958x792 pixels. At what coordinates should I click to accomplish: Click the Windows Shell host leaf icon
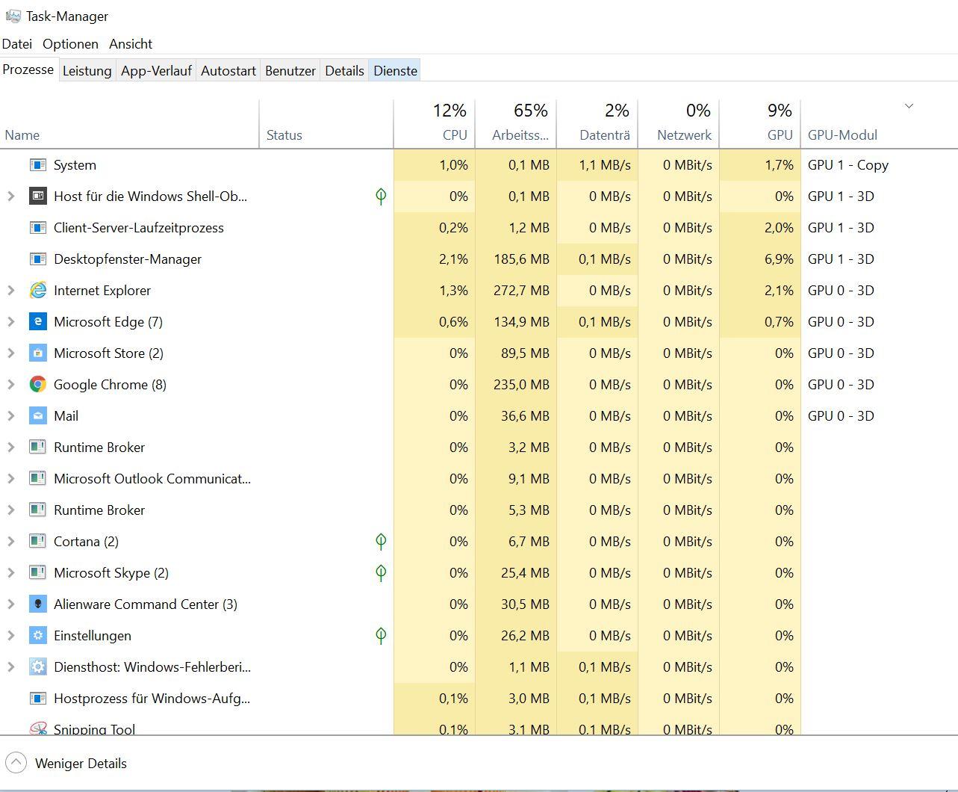coord(381,197)
